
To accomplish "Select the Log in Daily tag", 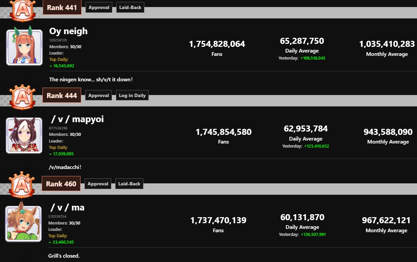I will tap(132, 95).
